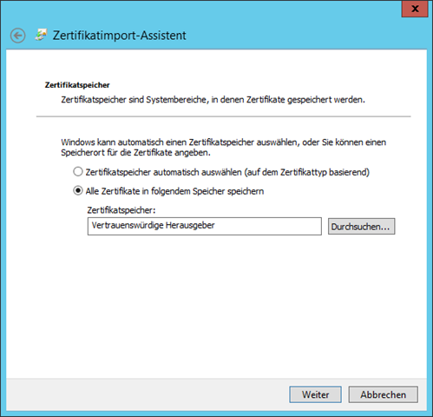
Task: Click the Zertifikatimport-Assistent title text
Action: tap(119, 36)
